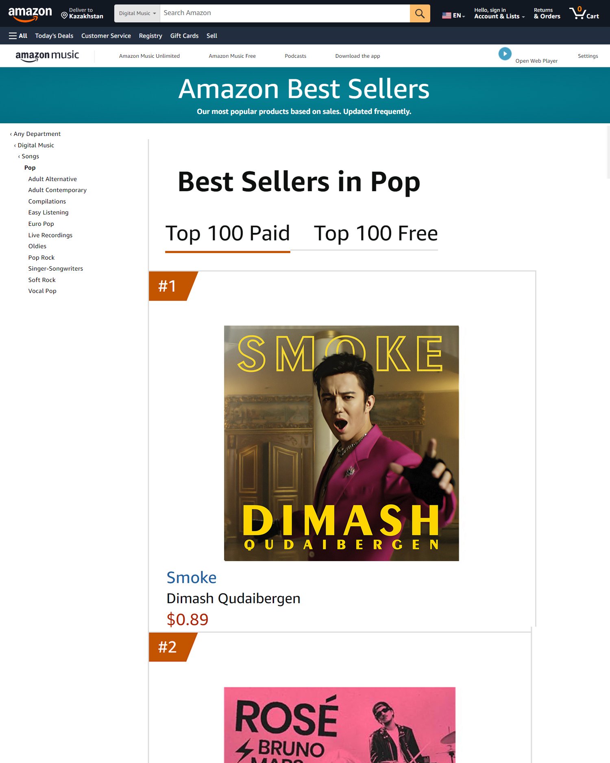Click the Amazon logo in header
Viewport: 610px width, 763px height.
[30, 14]
